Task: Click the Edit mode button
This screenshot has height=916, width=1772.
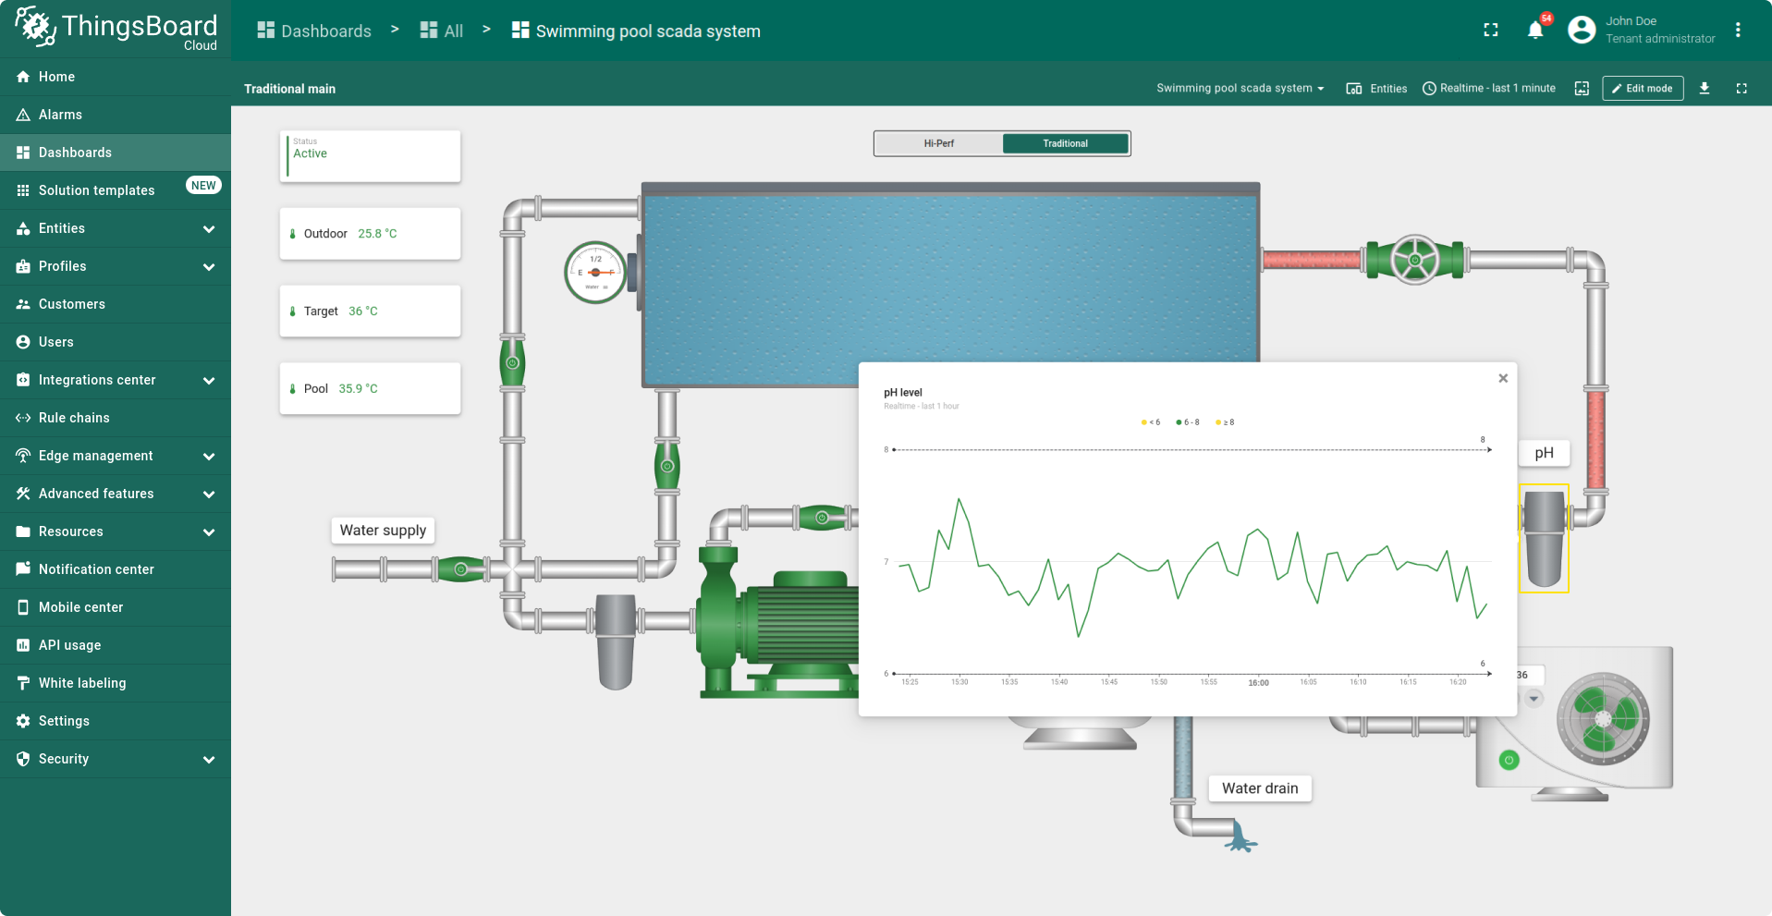Action: (1642, 88)
